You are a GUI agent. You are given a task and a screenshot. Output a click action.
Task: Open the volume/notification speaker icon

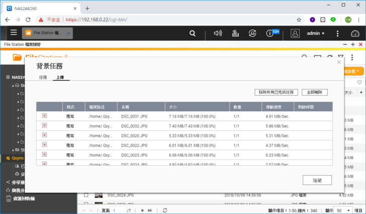click(218, 33)
